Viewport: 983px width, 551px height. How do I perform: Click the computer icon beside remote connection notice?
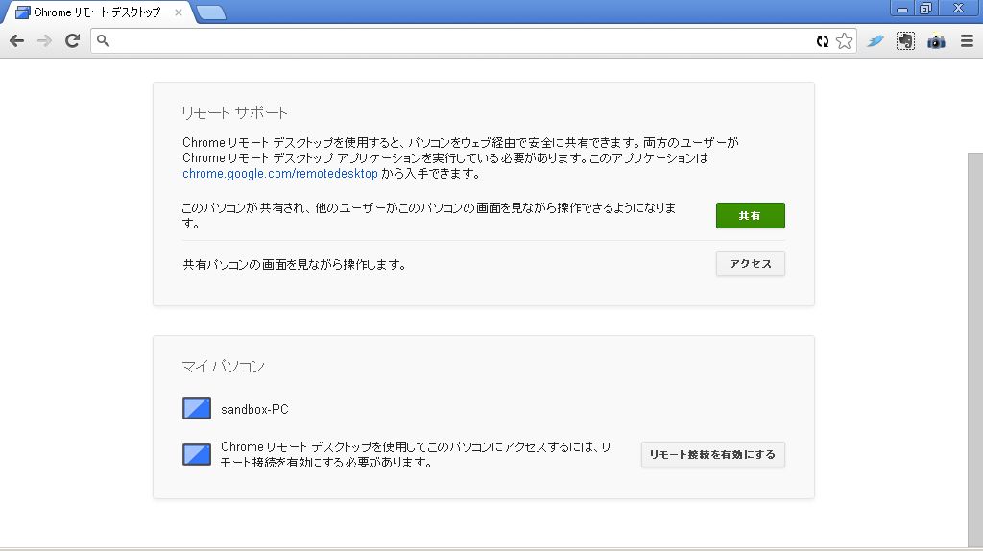click(197, 454)
